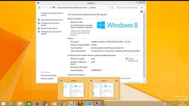Open File Explorer from the taskbar
The image size is (189, 106).
coord(20,104)
